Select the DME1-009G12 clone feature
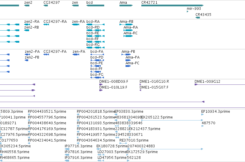 (220, 84)
